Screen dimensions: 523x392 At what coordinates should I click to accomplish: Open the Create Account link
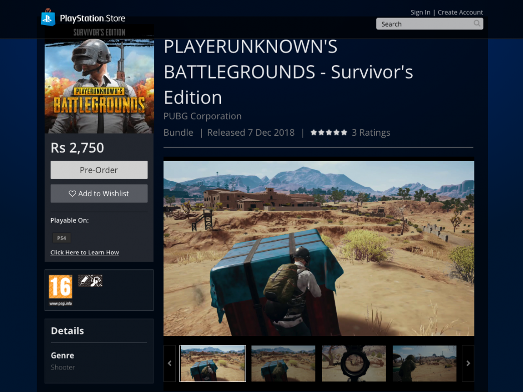pyautogui.click(x=460, y=12)
